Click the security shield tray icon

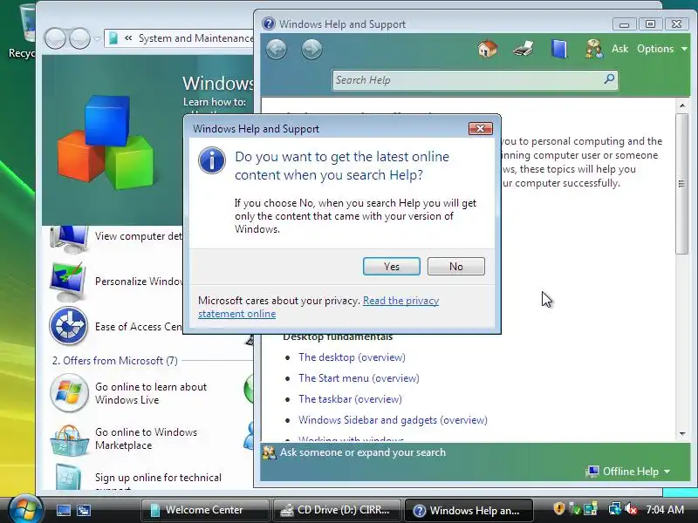pos(559,509)
